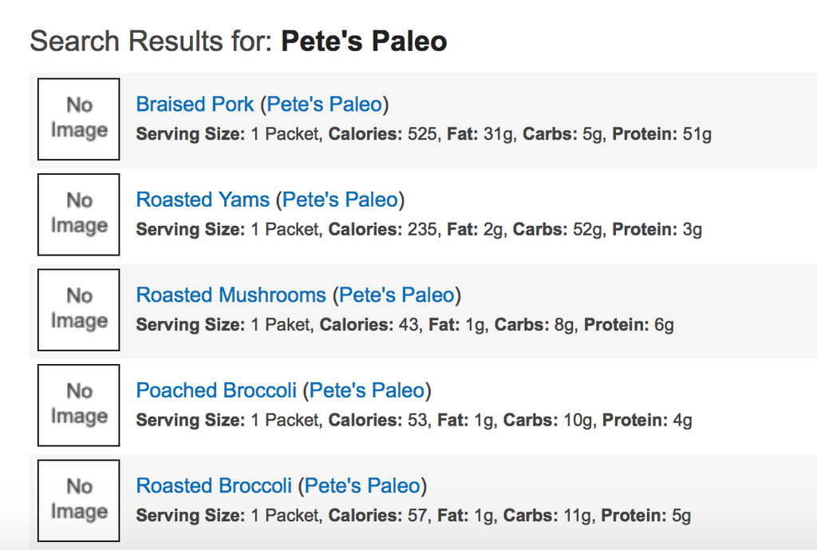Image resolution: width=817 pixels, height=550 pixels.
Task: Click the Poached Broccoli No Image thumbnail
Action: click(x=78, y=405)
